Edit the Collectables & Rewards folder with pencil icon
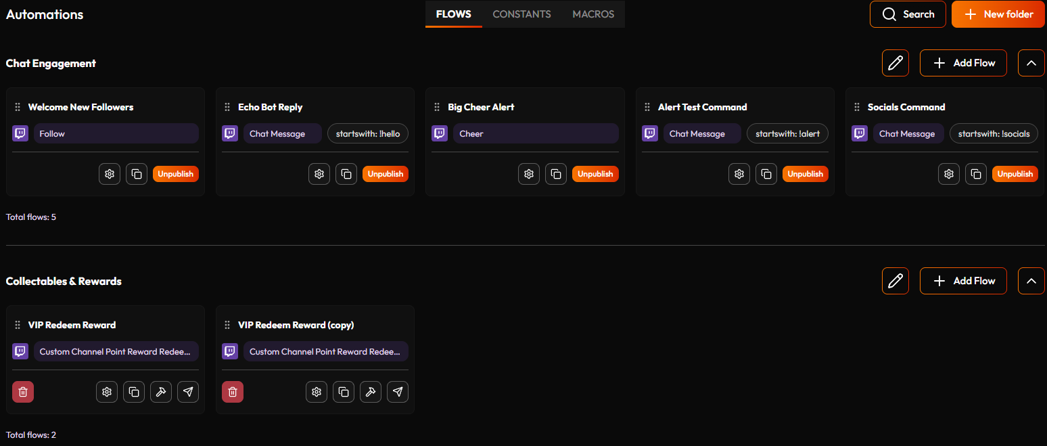This screenshot has height=446, width=1047. point(895,281)
